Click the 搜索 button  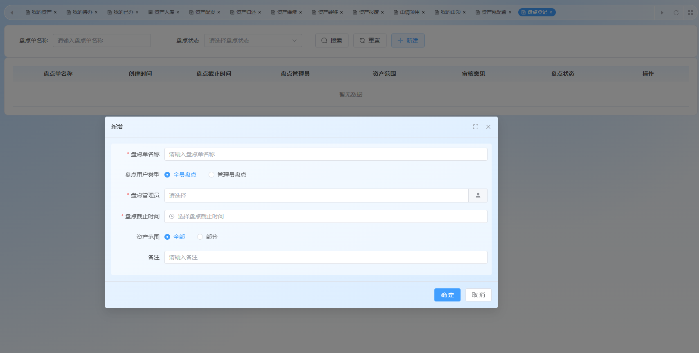coord(332,40)
